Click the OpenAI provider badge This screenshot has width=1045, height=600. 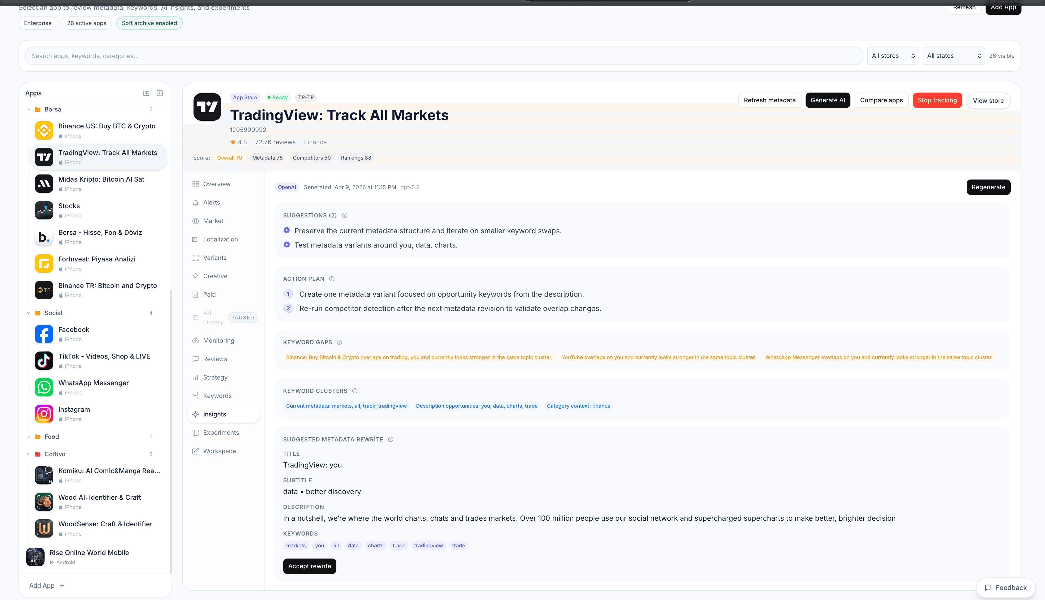(287, 187)
